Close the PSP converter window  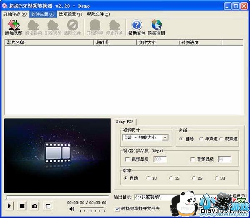244,6
